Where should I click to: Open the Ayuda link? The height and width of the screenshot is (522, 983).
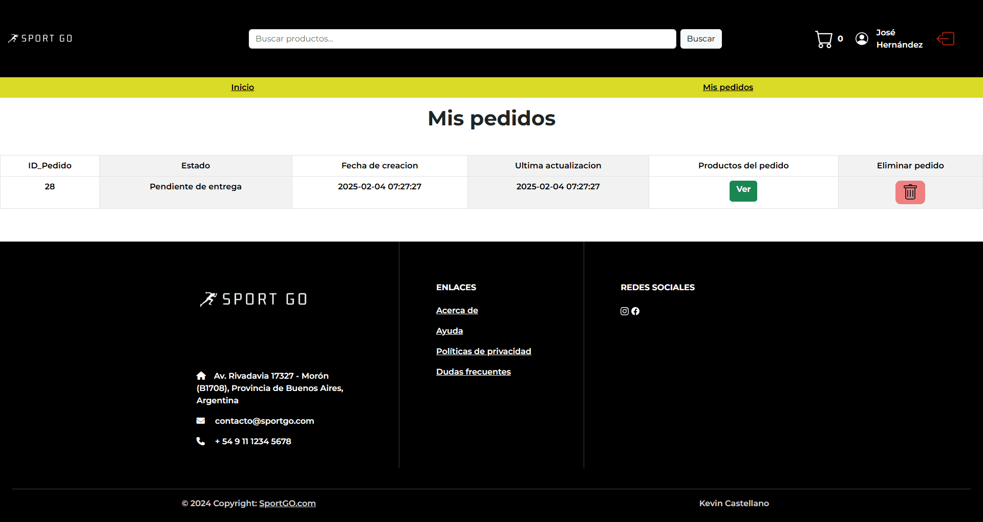coord(449,331)
